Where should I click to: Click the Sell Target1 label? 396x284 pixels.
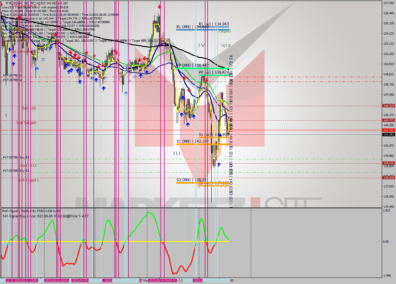coord(27,123)
